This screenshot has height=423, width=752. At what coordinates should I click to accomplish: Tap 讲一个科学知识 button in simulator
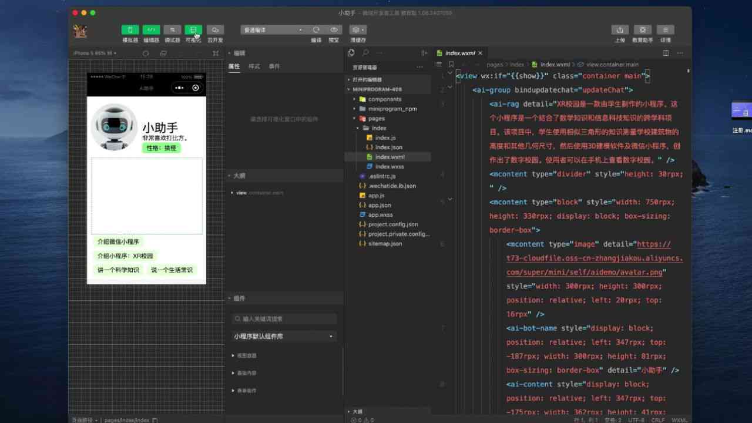point(119,270)
